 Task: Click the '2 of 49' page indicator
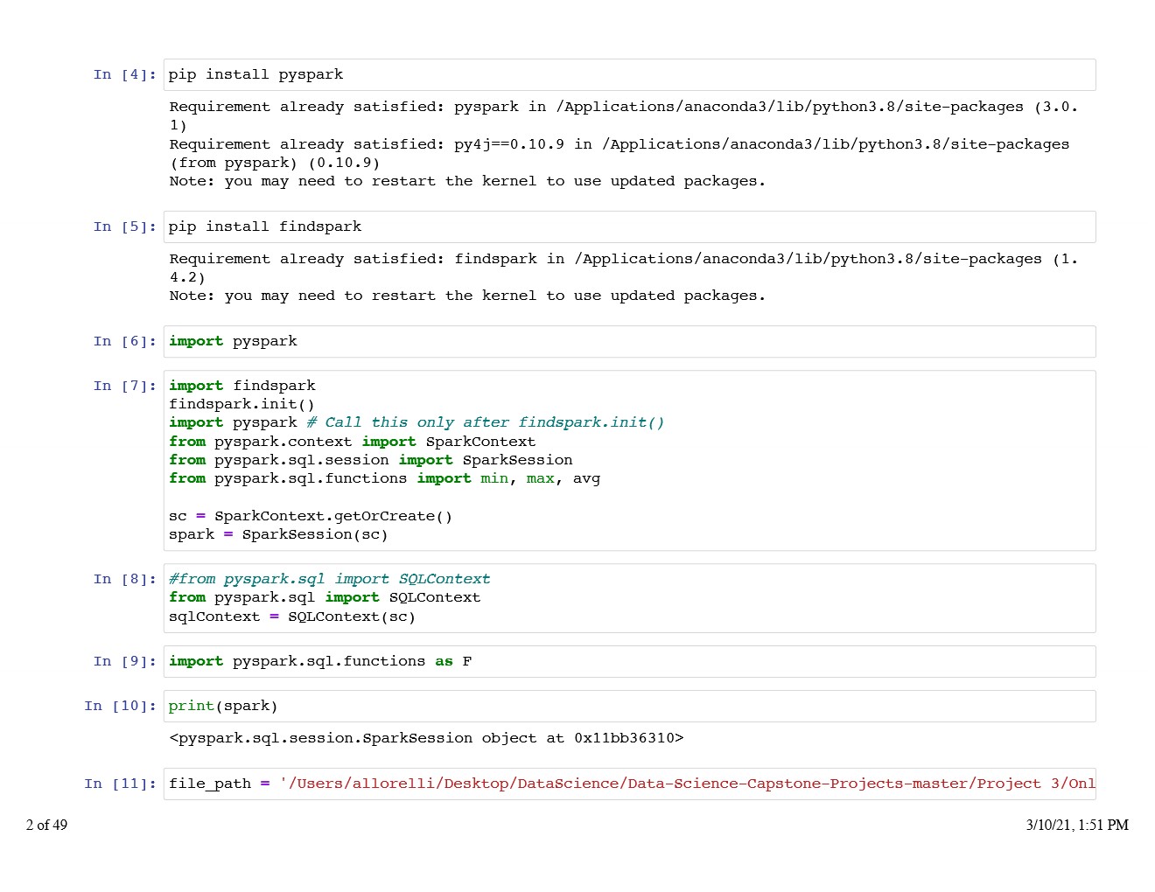pos(46,825)
